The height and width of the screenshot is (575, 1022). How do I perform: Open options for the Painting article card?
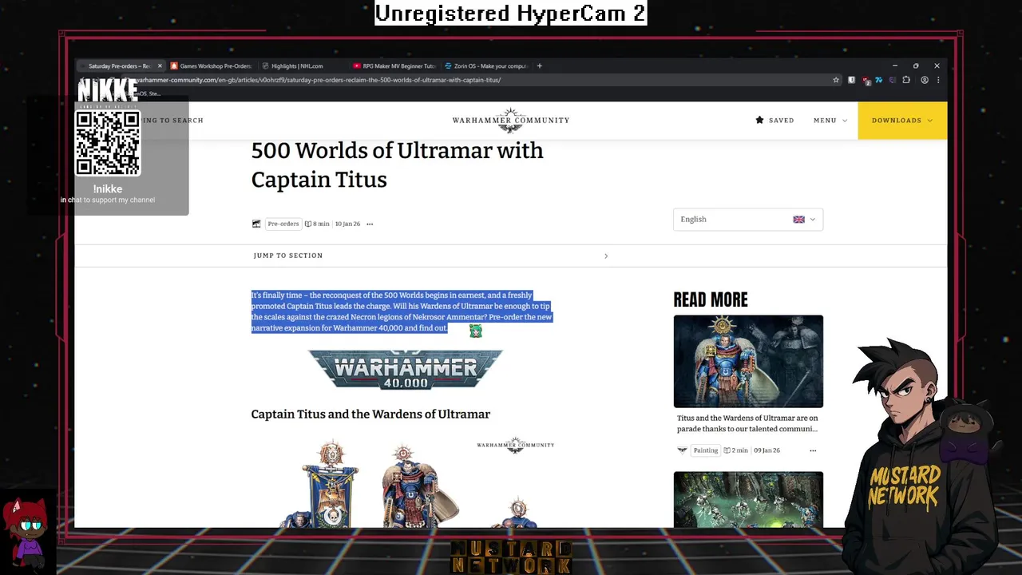(813, 450)
